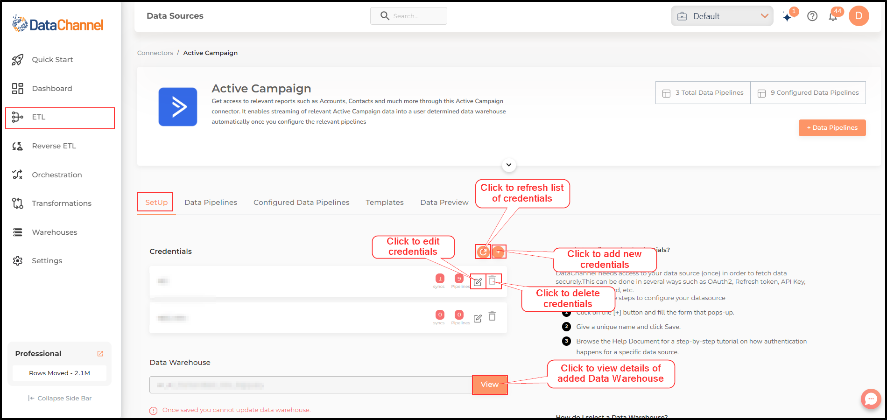Open the Templates tab
This screenshot has width=887, height=420.
(x=385, y=203)
